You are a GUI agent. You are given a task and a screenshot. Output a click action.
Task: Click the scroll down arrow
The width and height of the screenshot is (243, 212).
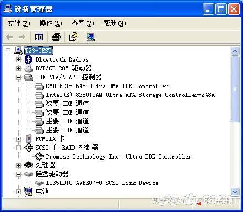(x=235, y=192)
